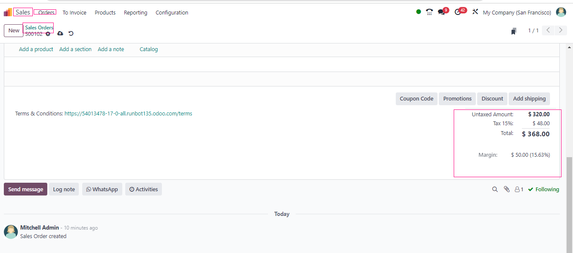
Task: Go to the next record arrow
Action: pos(561,30)
